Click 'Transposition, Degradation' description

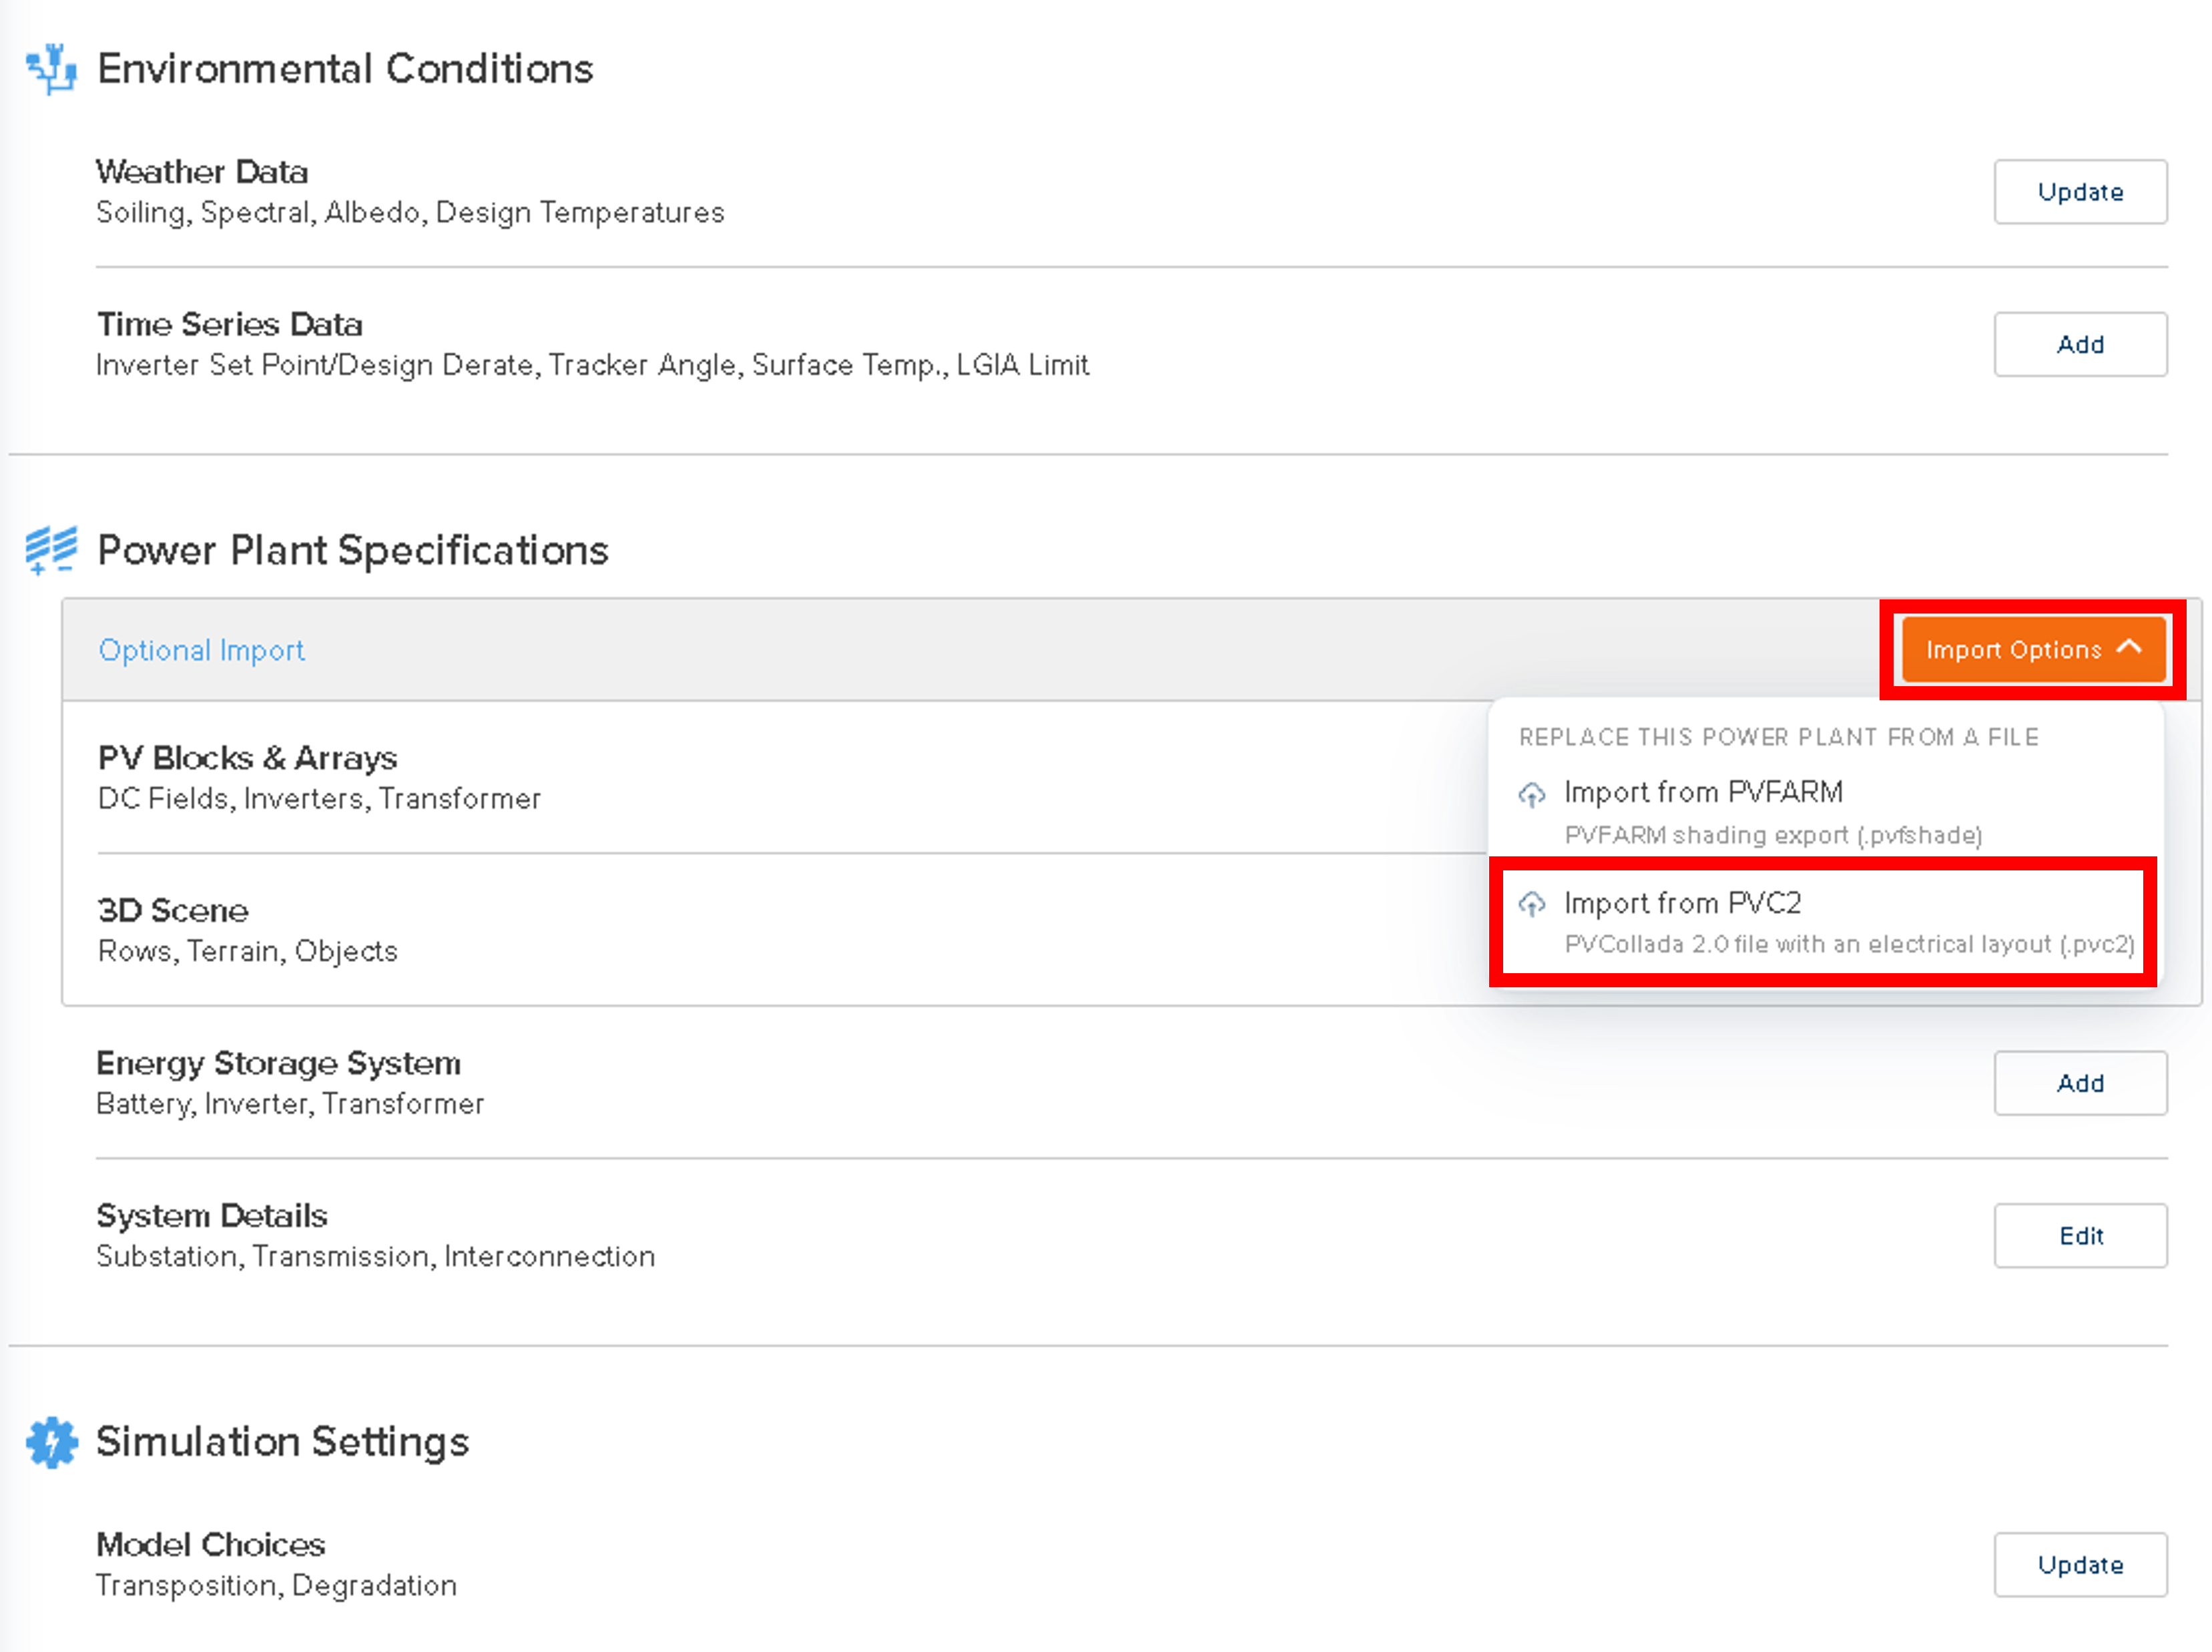click(276, 1586)
